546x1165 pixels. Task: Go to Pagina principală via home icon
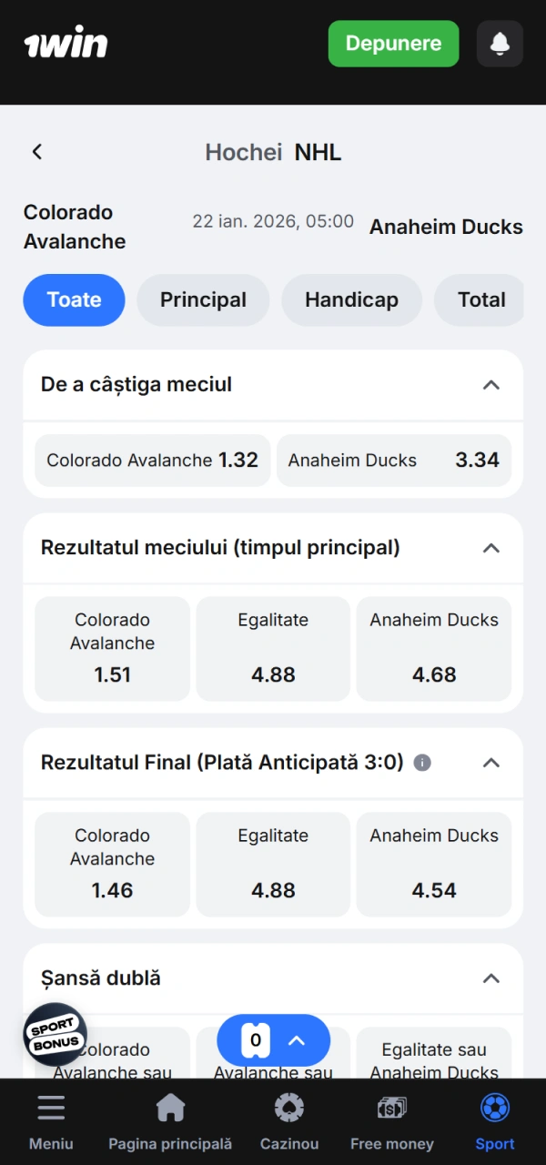pos(170,1108)
